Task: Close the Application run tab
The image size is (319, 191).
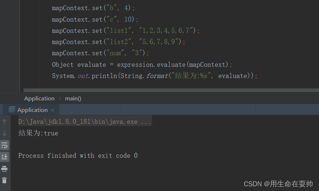Action: click(52, 110)
